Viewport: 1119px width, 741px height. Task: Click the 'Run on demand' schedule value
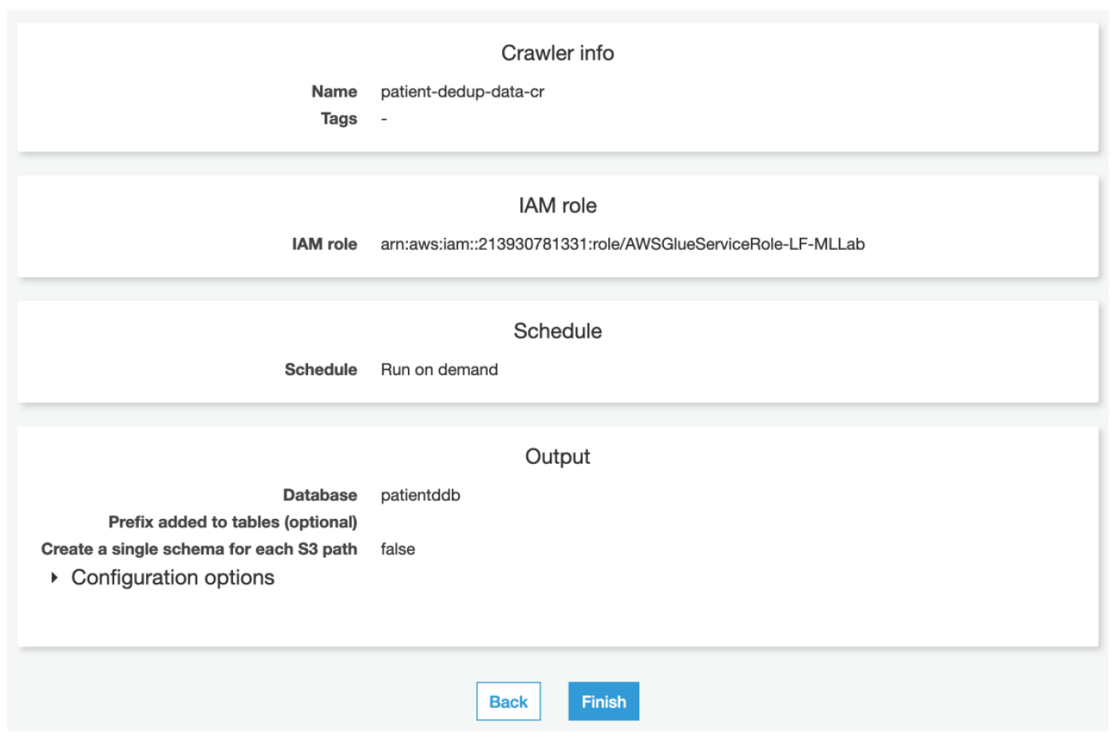[439, 370]
